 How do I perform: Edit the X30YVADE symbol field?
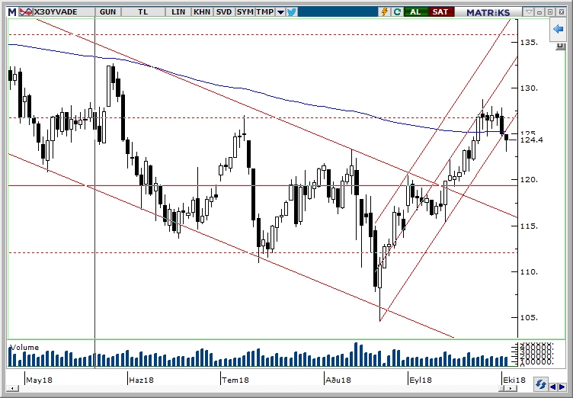(64, 12)
